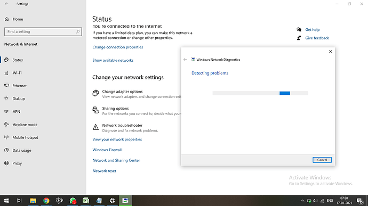Screen dimensions: 368x206
Task: Click the Windows Network Diagnostics title icon
Action: pyautogui.click(x=193, y=60)
